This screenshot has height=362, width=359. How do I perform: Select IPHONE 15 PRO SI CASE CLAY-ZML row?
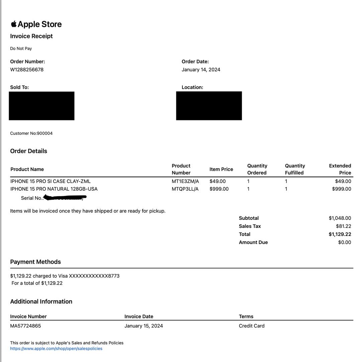pos(181,181)
